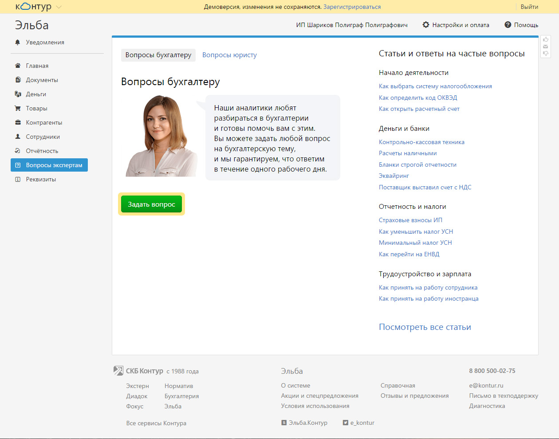559x439 pixels.
Task: Click the thumbs-up feedback icon
Action: [x=546, y=39]
